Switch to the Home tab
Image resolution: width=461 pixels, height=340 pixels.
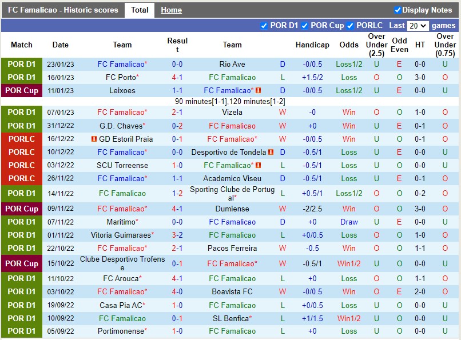(x=171, y=10)
